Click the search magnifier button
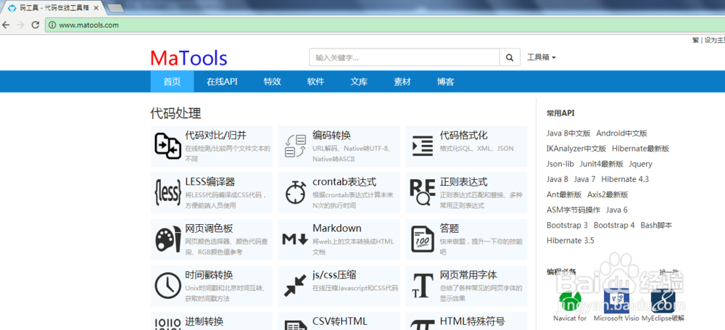The height and width of the screenshot is (330, 725). pyautogui.click(x=510, y=58)
